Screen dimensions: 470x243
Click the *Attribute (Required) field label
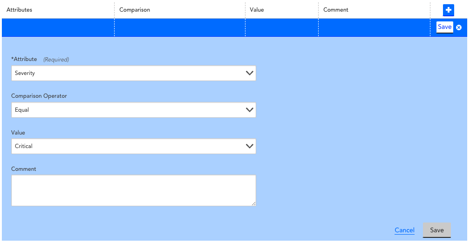40,59
